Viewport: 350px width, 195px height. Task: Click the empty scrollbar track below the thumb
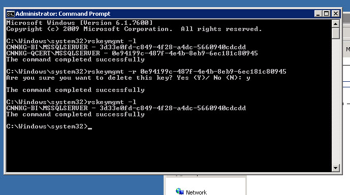(335, 102)
